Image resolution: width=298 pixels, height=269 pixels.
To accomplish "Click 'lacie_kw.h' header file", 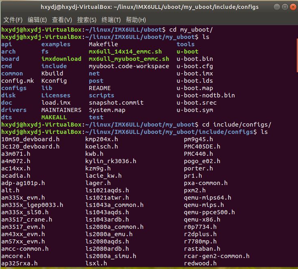I will 104,176.
